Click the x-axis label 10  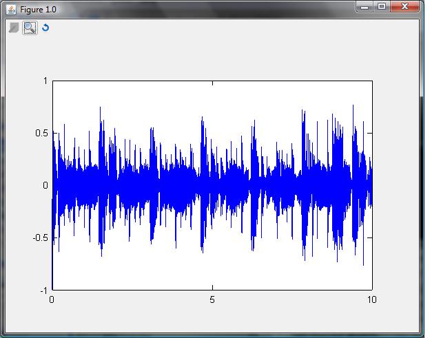click(372, 299)
